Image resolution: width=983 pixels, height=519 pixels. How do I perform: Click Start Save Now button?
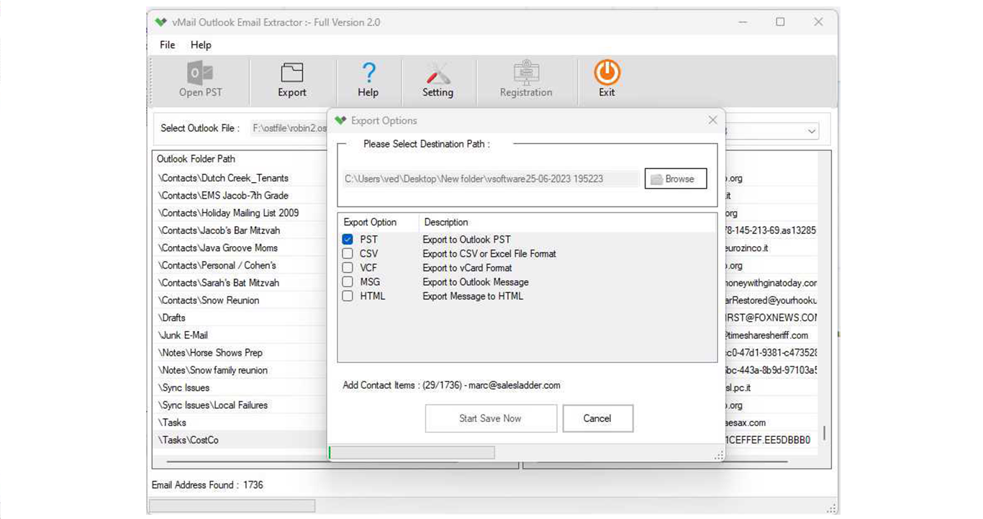pos(491,418)
